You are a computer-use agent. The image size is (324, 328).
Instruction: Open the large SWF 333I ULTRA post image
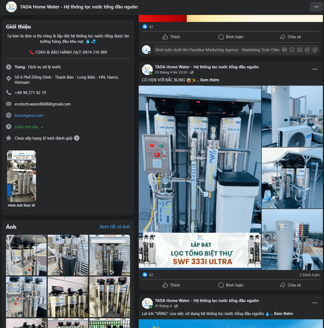coord(200,178)
